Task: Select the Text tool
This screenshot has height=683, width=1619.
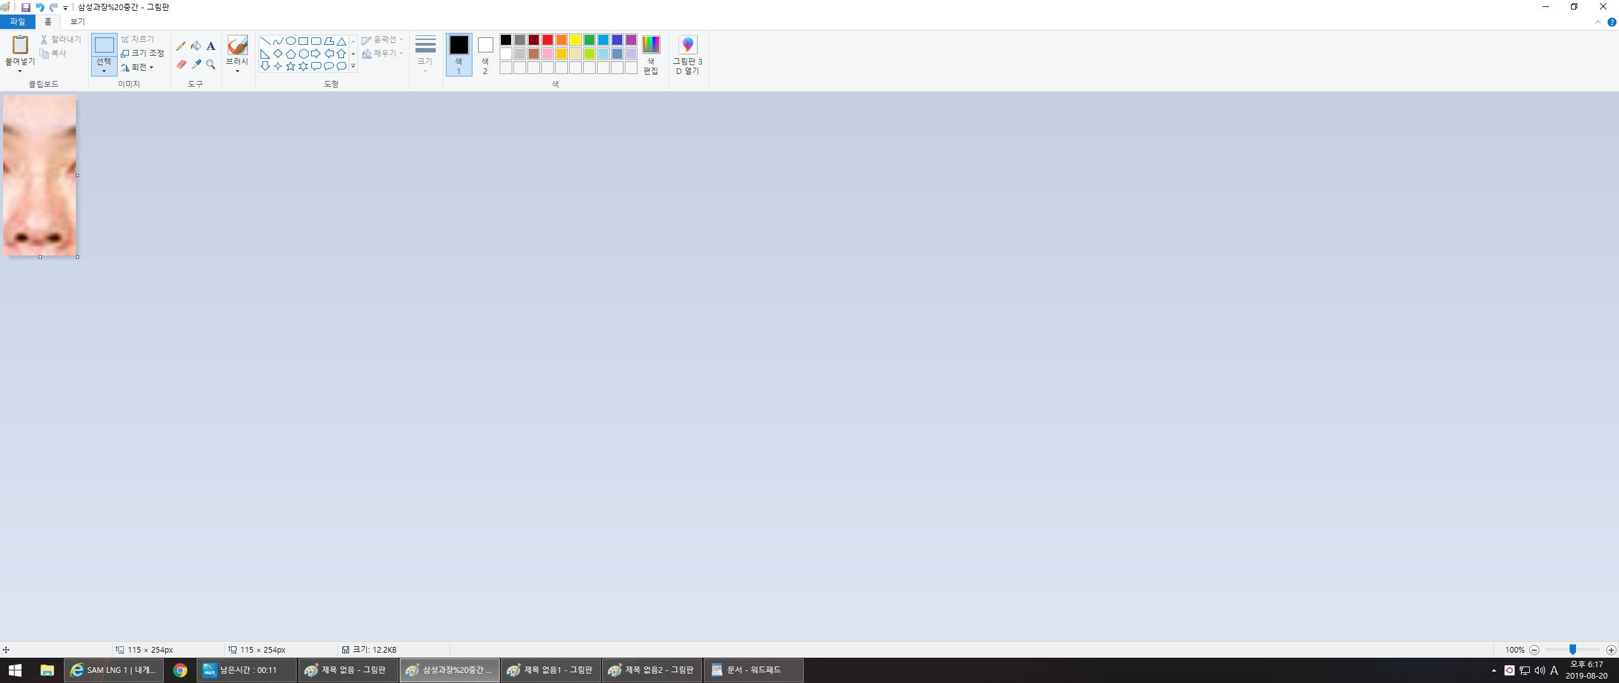Action: click(x=211, y=46)
